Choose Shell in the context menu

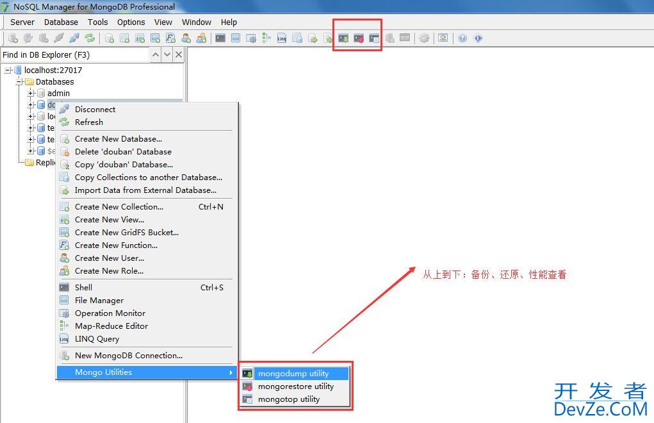point(147,288)
